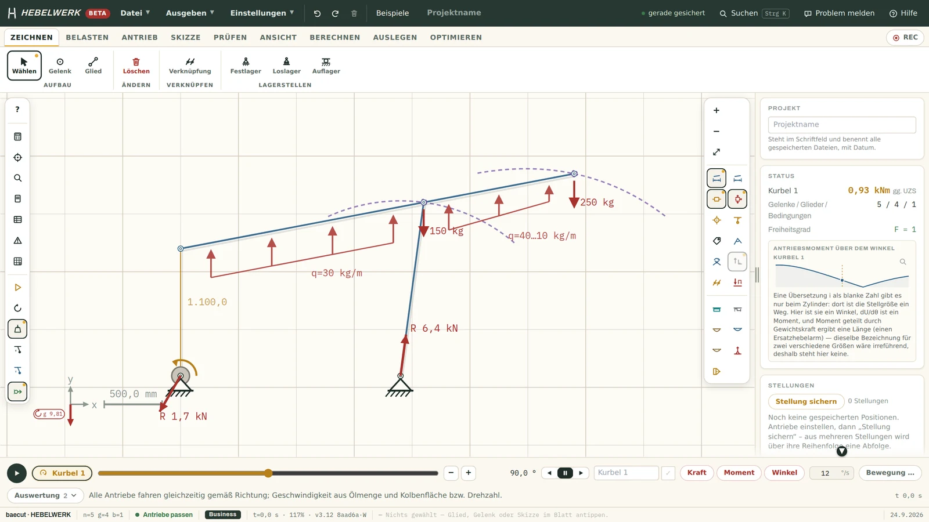Click the torque curve graph marker
Screen dimensions: 929x522
(842, 280)
